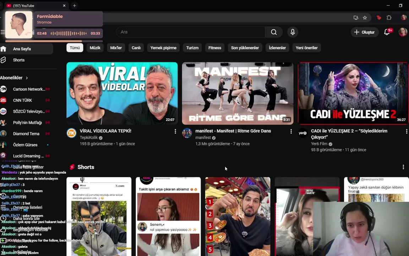Select the Müzik filter chip
Viewport: 409px width, 256px height.
click(95, 48)
